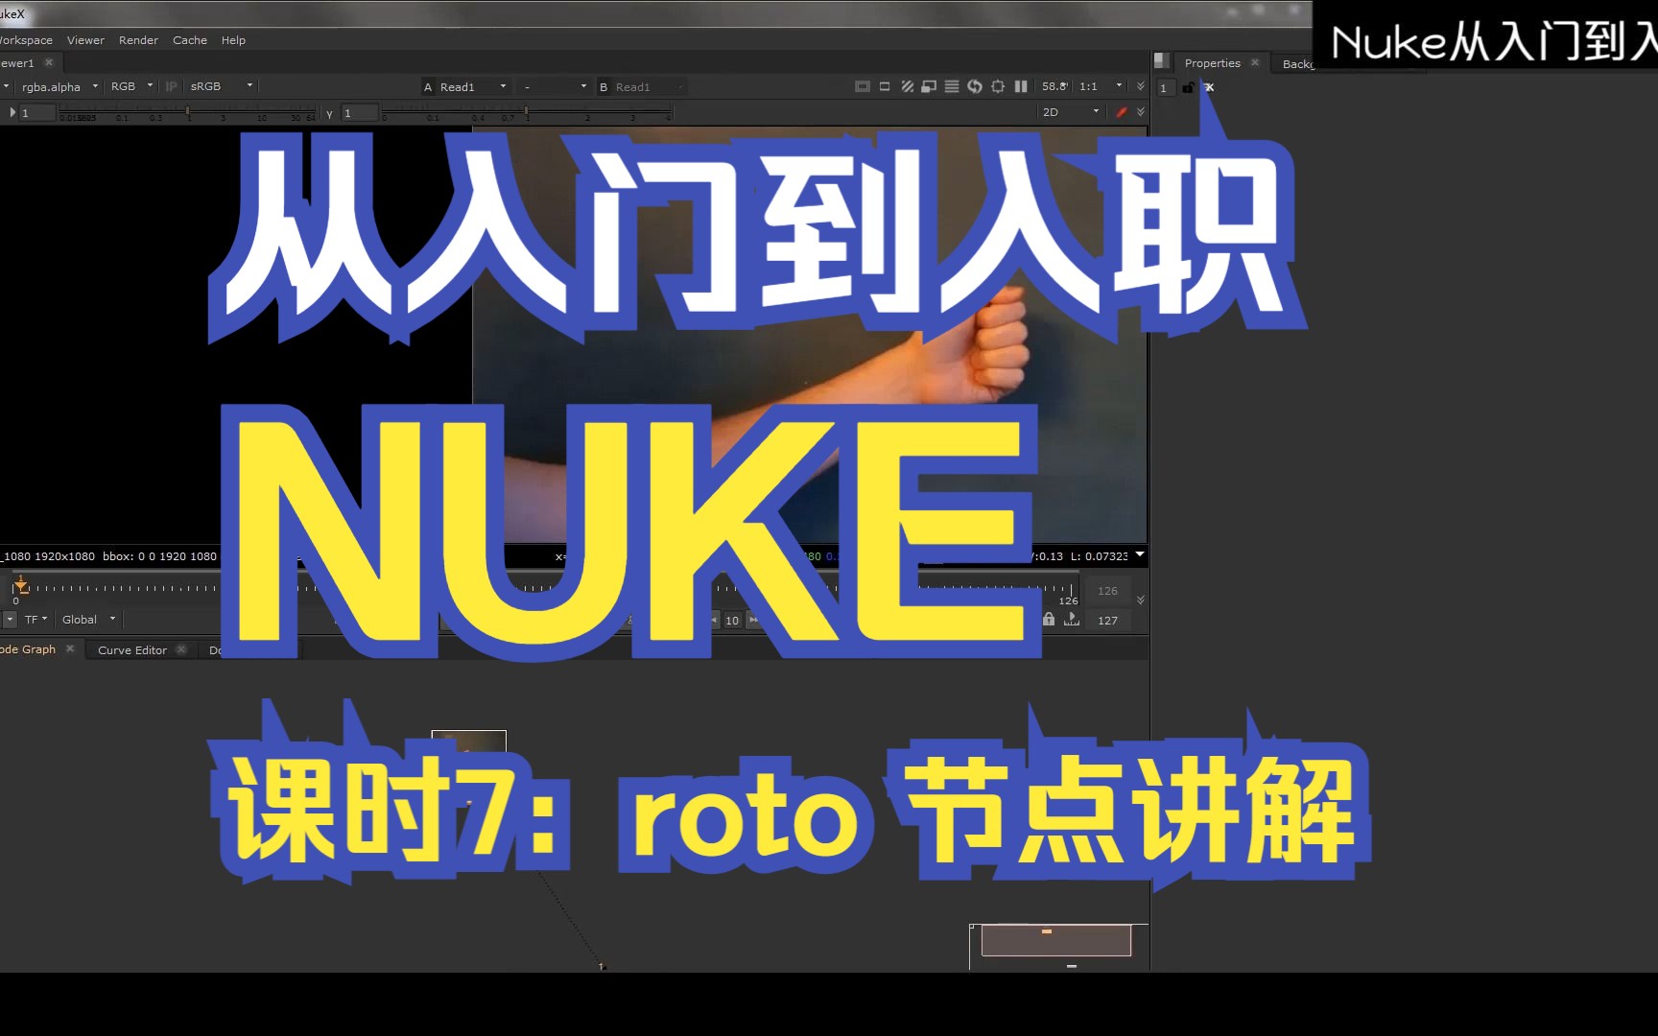Click the last frame field showing 126
1658x1036 pixels.
point(1107,591)
